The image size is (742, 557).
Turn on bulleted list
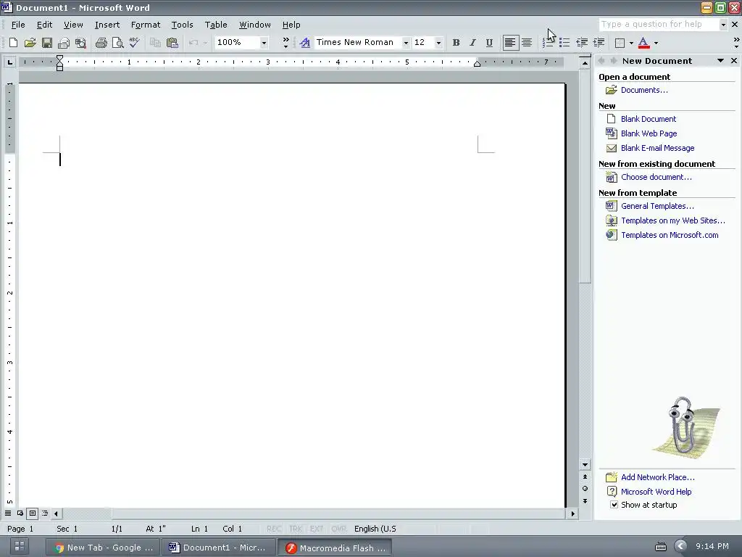point(564,43)
